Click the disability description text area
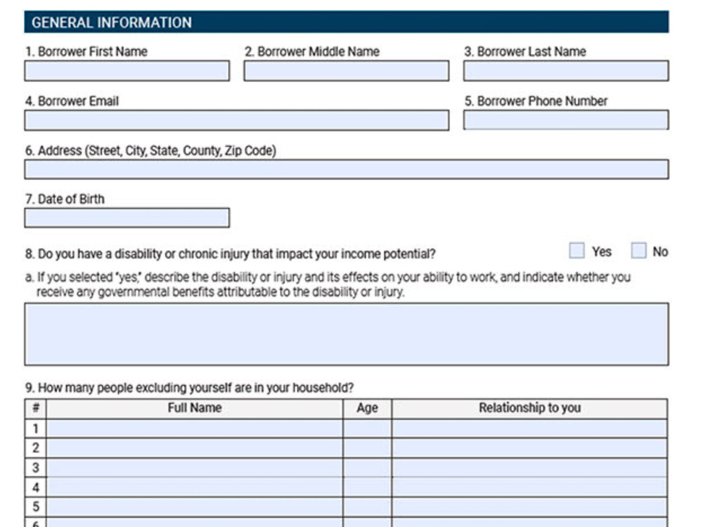The height and width of the screenshot is (527, 703). click(344, 334)
